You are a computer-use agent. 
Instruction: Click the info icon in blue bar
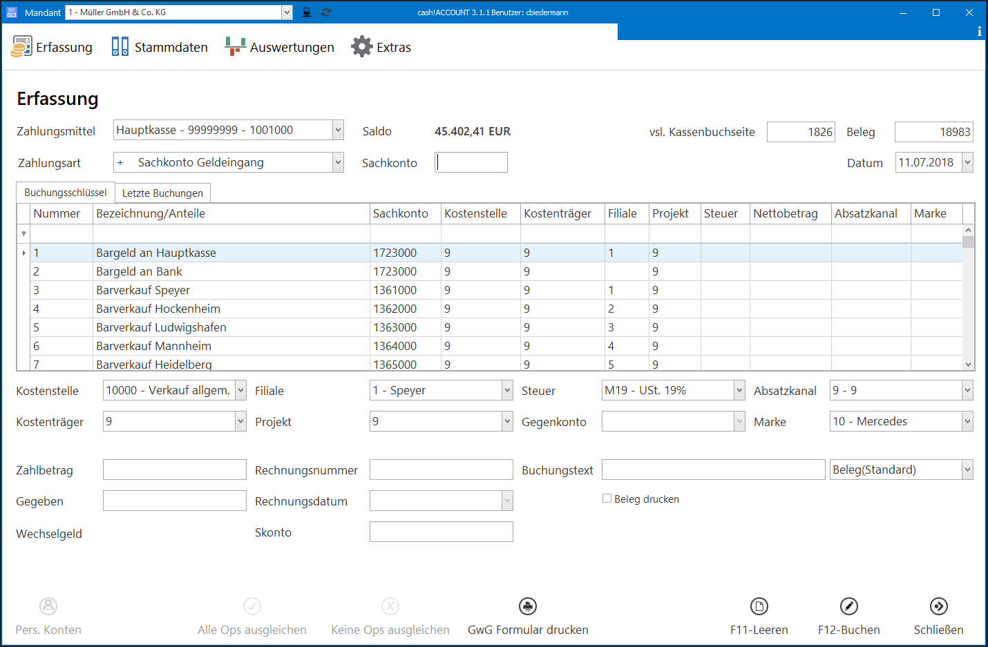pos(979,31)
